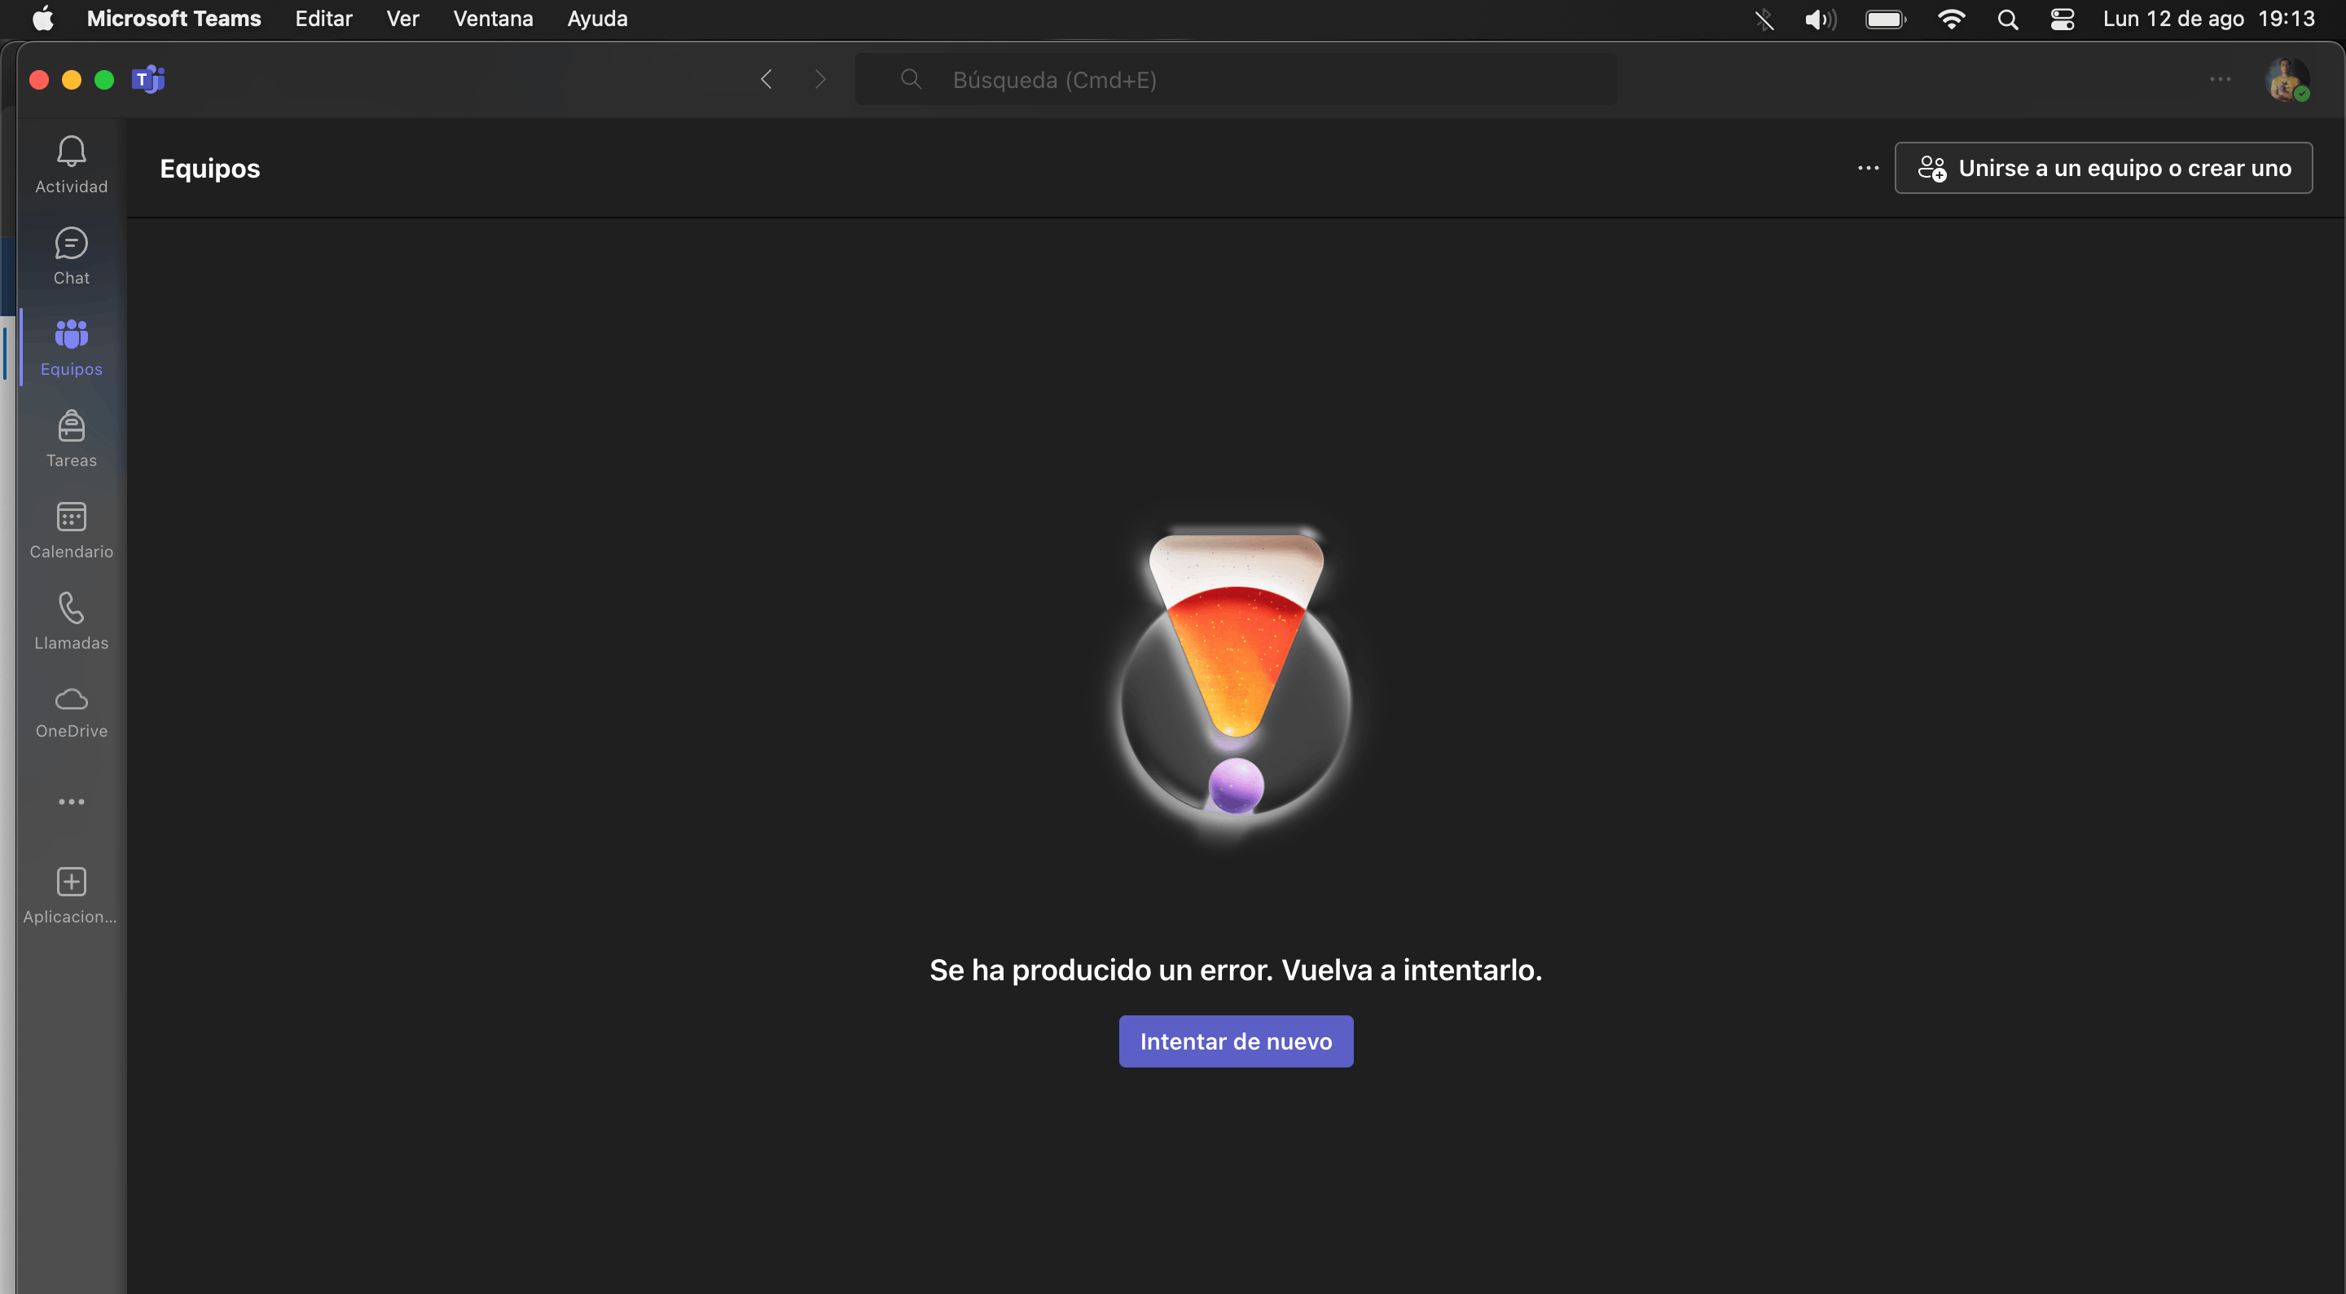Open the volume control in menu bar

tap(1820, 19)
